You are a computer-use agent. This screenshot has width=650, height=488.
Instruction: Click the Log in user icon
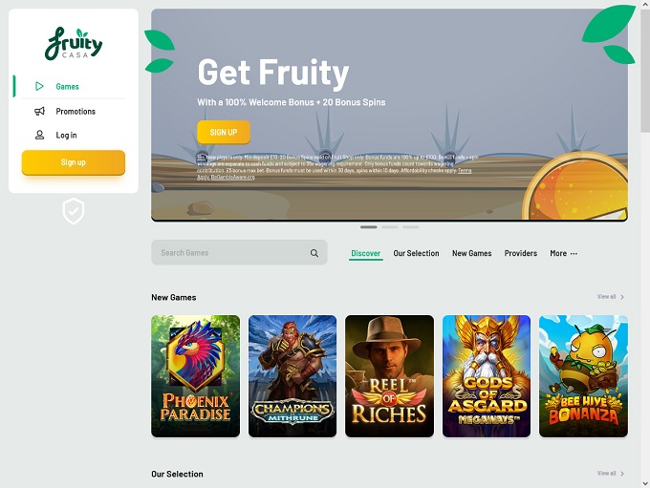[x=39, y=135]
